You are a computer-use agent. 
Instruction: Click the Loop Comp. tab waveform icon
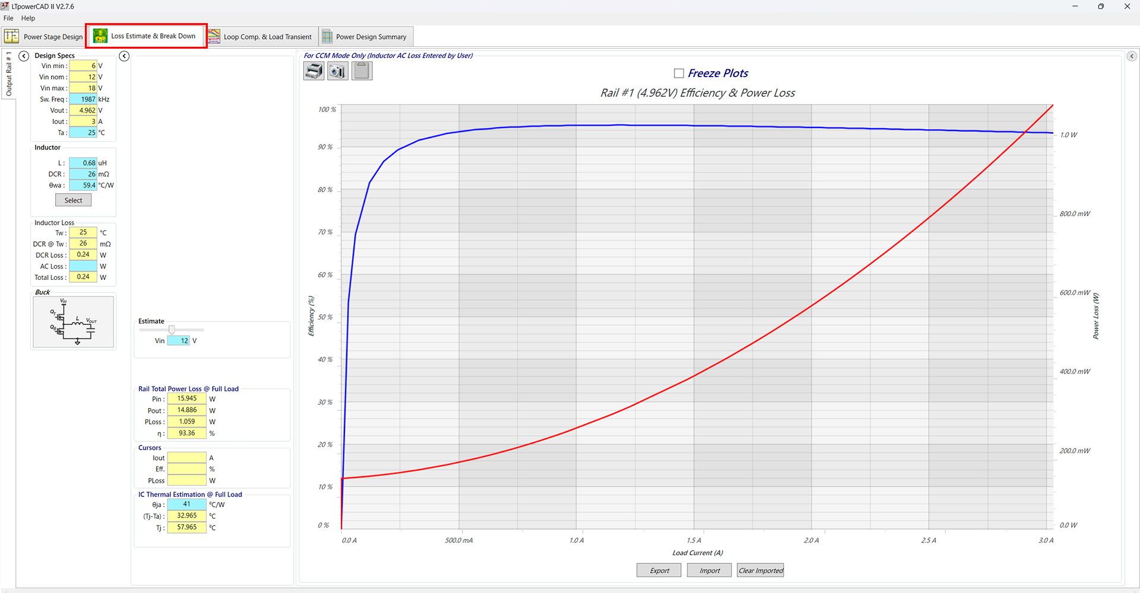coord(214,36)
